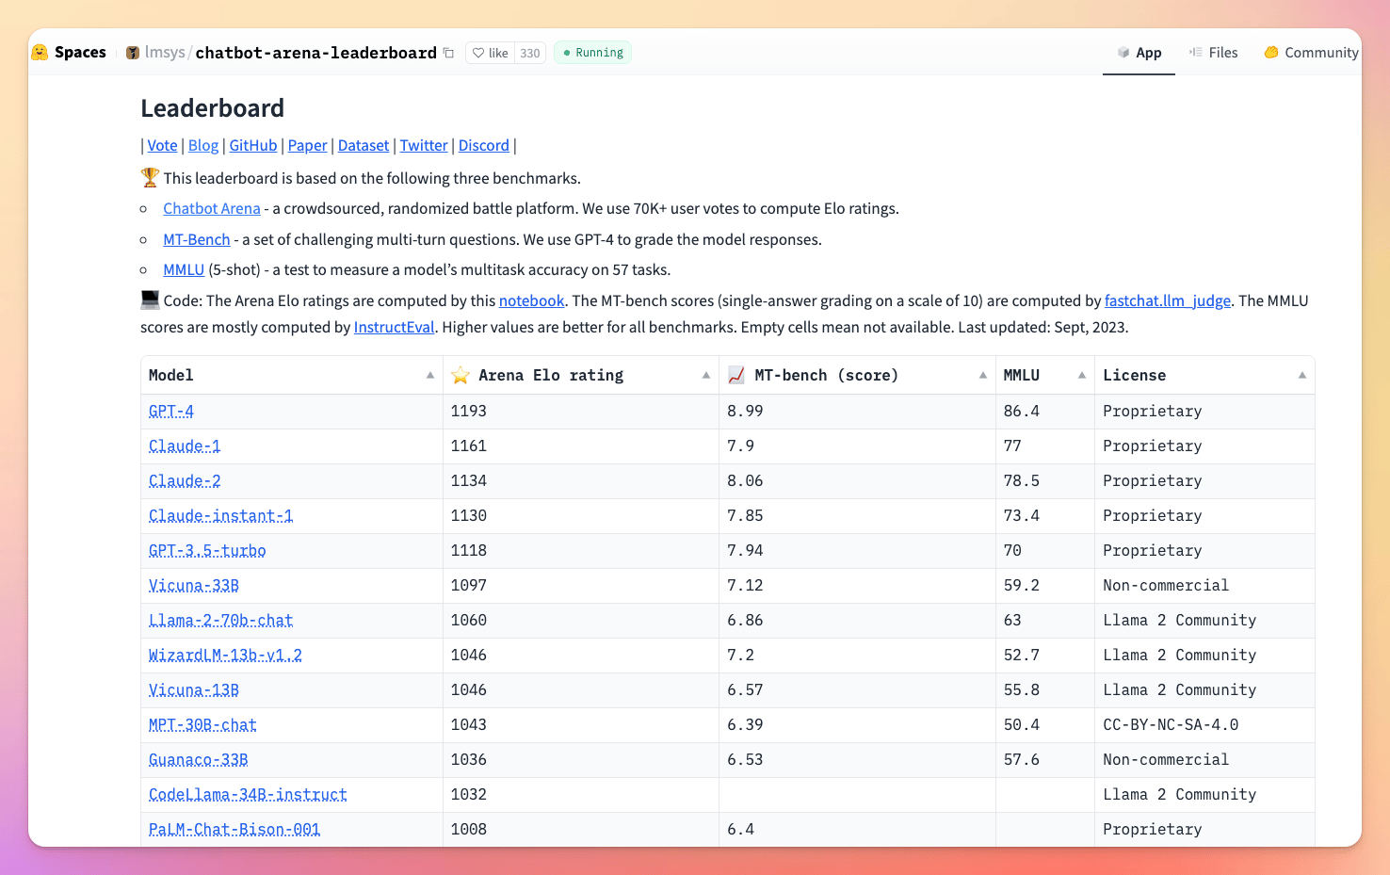Copy the space name with copy icon
This screenshot has height=875, width=1390.
coord(448,53)
